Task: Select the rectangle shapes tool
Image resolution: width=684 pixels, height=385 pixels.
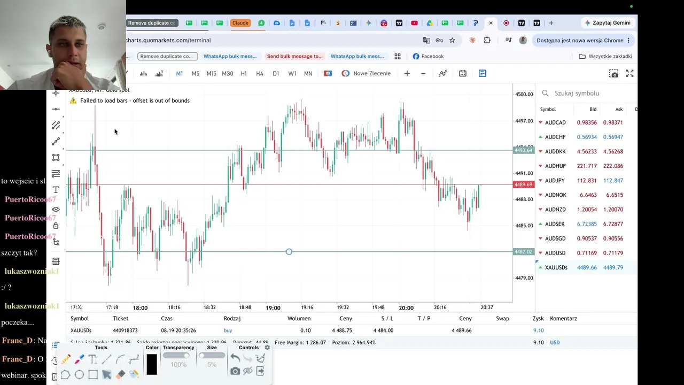Action: click(56, 157)
